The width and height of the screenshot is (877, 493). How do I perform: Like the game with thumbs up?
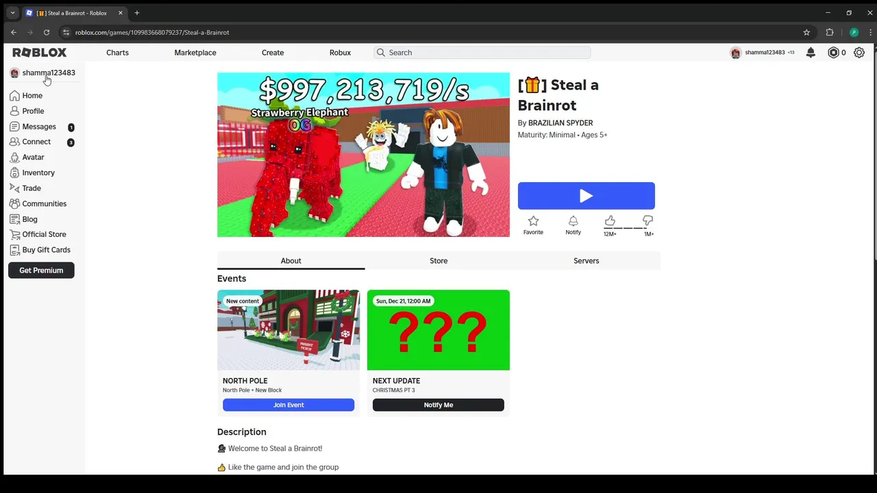pos(610,220)
